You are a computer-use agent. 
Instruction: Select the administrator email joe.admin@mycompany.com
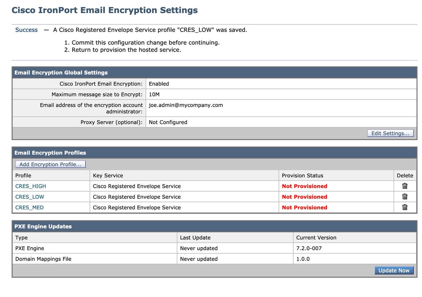pyautogui.click(x=186, y=105)
